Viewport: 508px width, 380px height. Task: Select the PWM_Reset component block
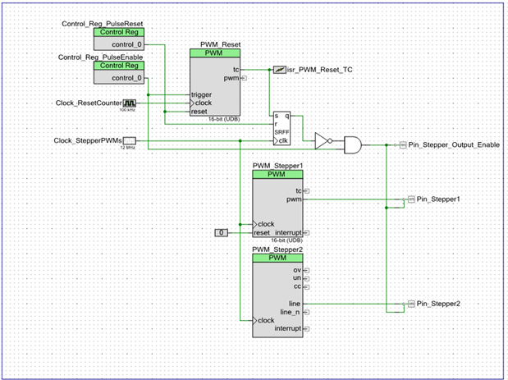click(x=215, y=82)
